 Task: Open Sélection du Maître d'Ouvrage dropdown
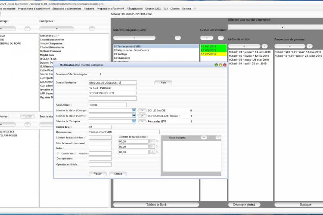point(134,111)
